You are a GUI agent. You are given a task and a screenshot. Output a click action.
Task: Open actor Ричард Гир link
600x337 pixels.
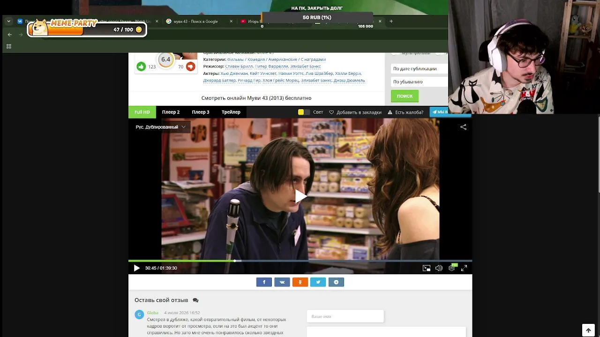249,81
